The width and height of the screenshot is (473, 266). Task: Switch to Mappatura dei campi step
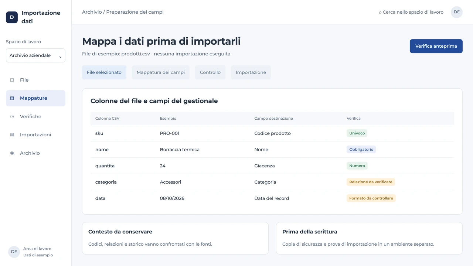click(161, 72)
